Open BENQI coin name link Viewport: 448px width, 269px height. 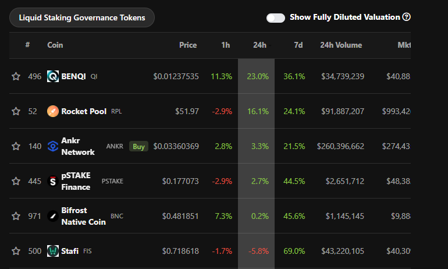point(73,76)
